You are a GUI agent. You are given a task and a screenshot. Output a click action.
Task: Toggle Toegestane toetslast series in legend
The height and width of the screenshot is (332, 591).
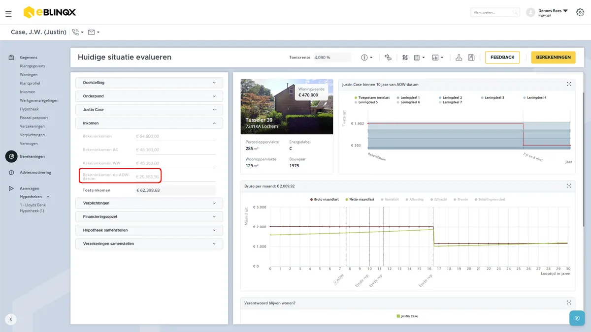coord(372,98)
